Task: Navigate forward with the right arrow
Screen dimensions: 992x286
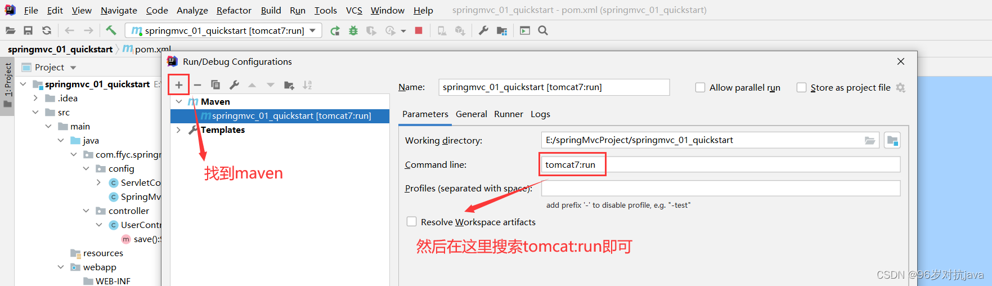Action: (x=88, y=30)
